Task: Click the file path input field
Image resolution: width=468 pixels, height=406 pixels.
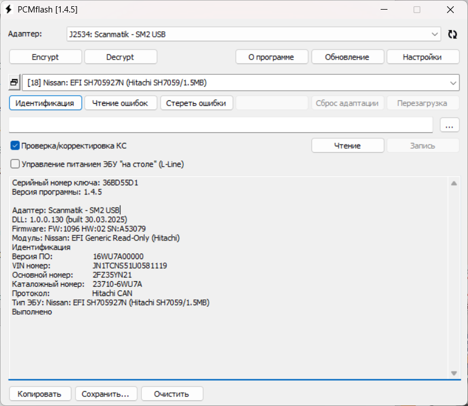Action: [221, 125]
